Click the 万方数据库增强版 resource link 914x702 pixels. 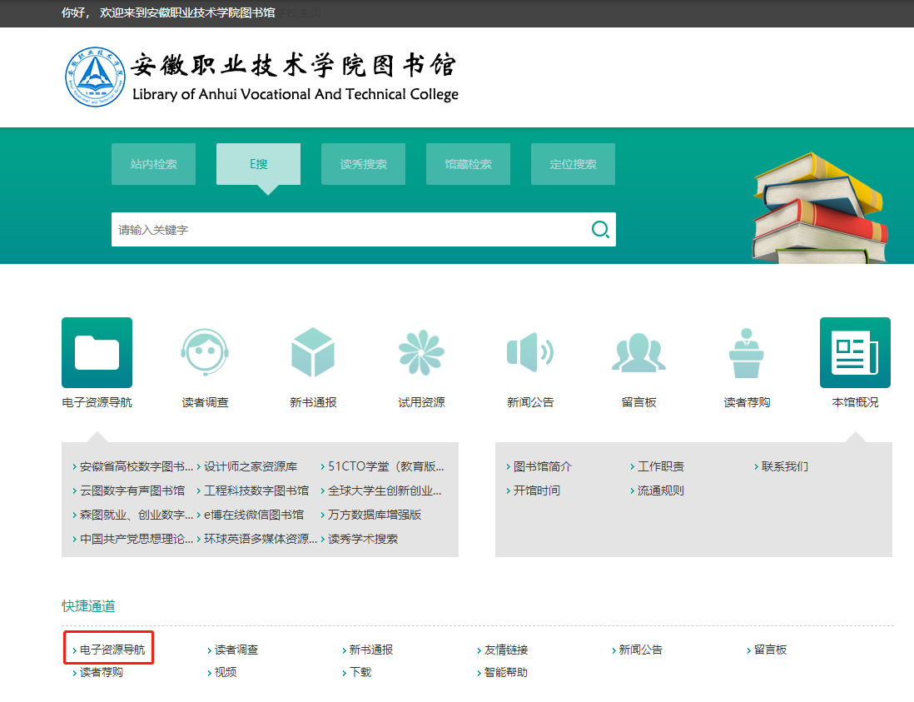tap(375, 515)
